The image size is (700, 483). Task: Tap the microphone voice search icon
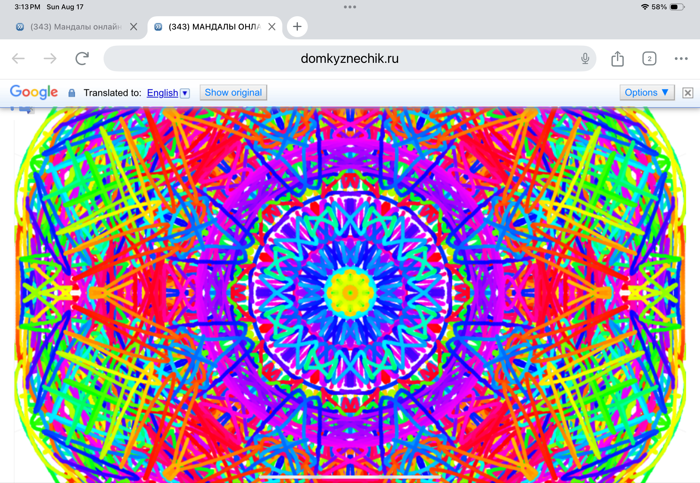[585, 58]
